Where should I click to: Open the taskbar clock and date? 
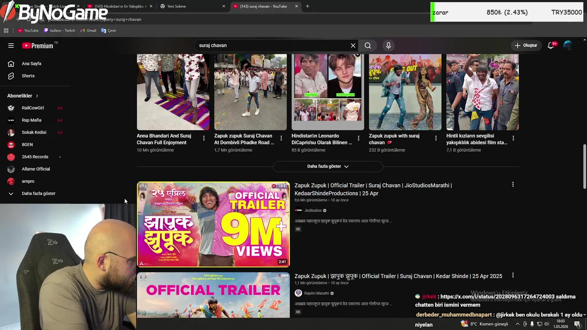pyautogui.click(x=560, y=324)
